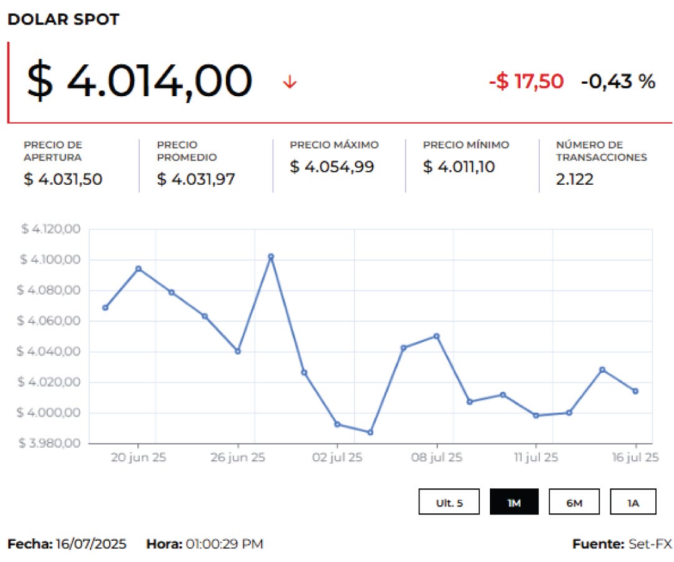Click the -0,43 % percentage change
674x562 pixels.
point(618,81)
